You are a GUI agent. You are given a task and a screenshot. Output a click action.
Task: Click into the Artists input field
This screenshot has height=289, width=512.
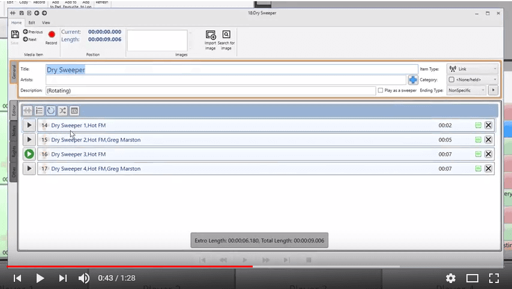click(x=226, y=80)
